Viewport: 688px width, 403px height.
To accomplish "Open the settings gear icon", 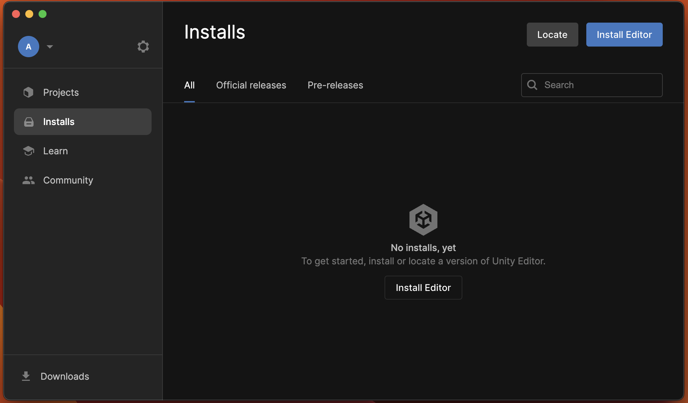I will click(143, 47).
